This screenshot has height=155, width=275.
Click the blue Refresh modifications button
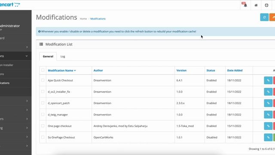click(x=264, y=17)
